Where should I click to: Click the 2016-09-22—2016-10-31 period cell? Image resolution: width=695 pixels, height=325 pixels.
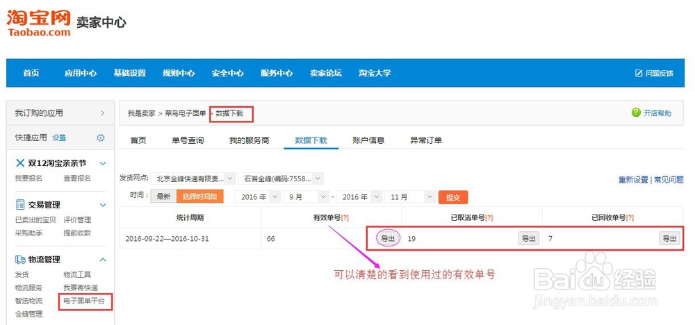[190, 239]
